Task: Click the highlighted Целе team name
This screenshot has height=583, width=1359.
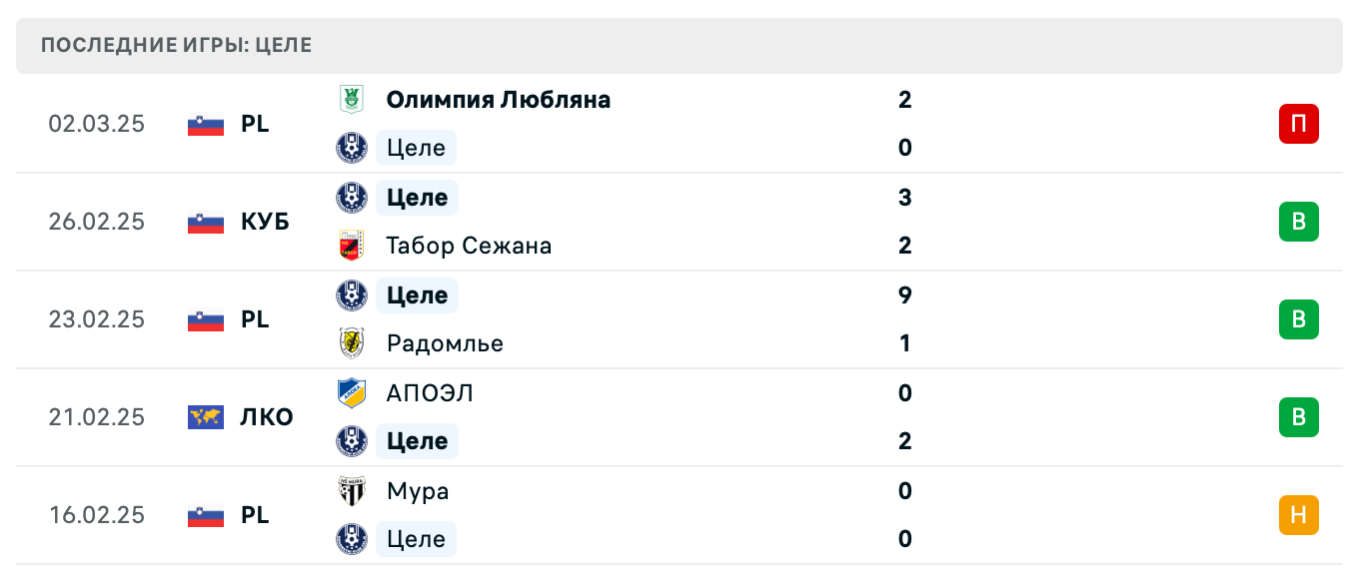Action: [416, 148]
